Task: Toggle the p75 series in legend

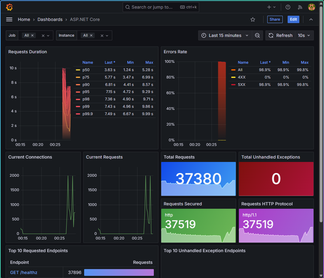Action: click(86, 77)
